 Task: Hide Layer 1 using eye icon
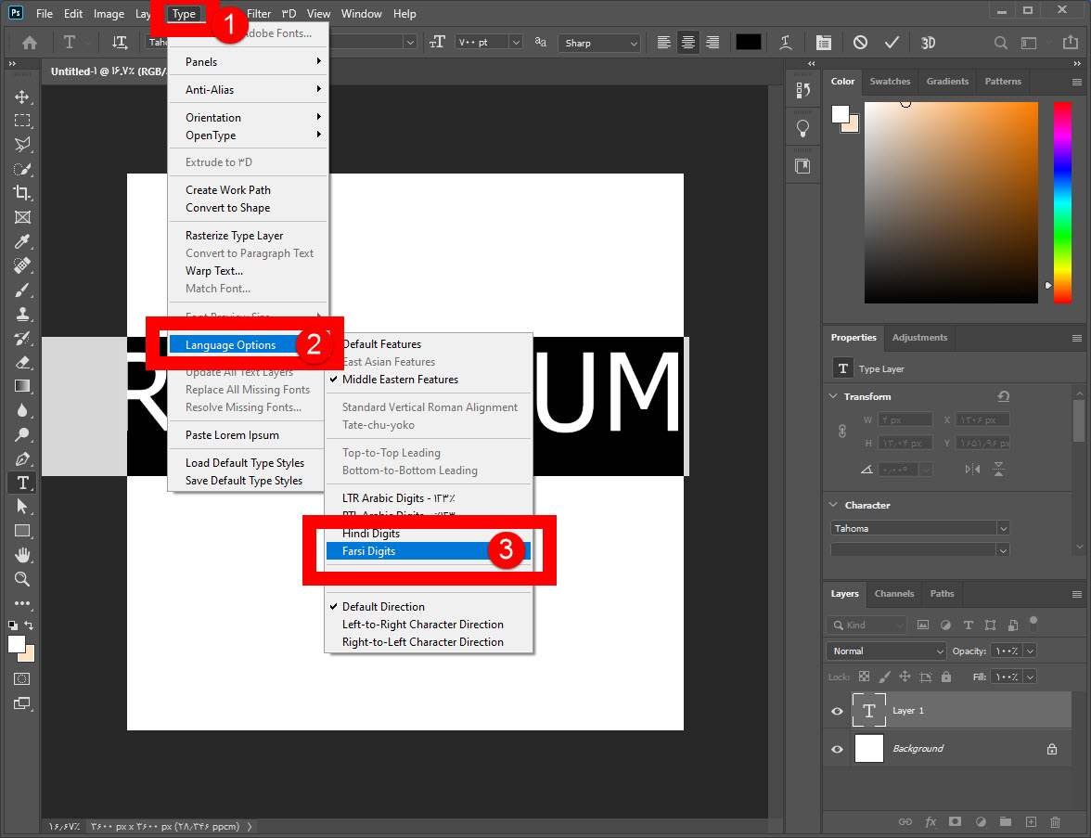tap(838, 711)
